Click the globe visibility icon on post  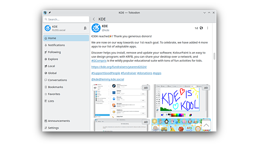[201, 28]
